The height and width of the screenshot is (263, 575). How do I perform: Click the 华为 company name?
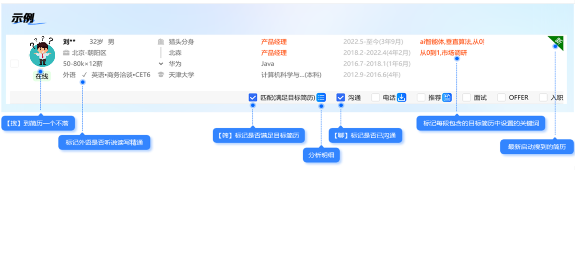pyautogui.click(x=175, y=64)
